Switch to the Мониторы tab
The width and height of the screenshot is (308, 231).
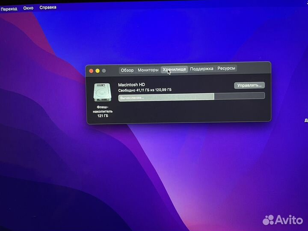click(x=148, y=70)
